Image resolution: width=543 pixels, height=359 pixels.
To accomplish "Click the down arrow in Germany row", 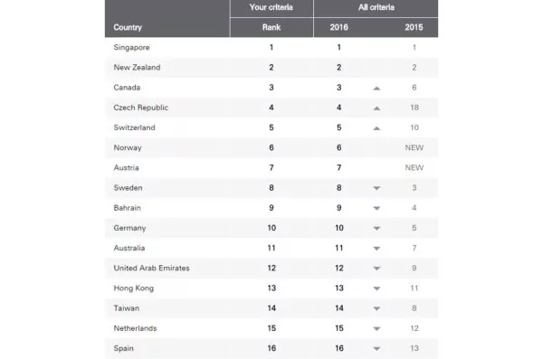I will (x=376, y=229).
